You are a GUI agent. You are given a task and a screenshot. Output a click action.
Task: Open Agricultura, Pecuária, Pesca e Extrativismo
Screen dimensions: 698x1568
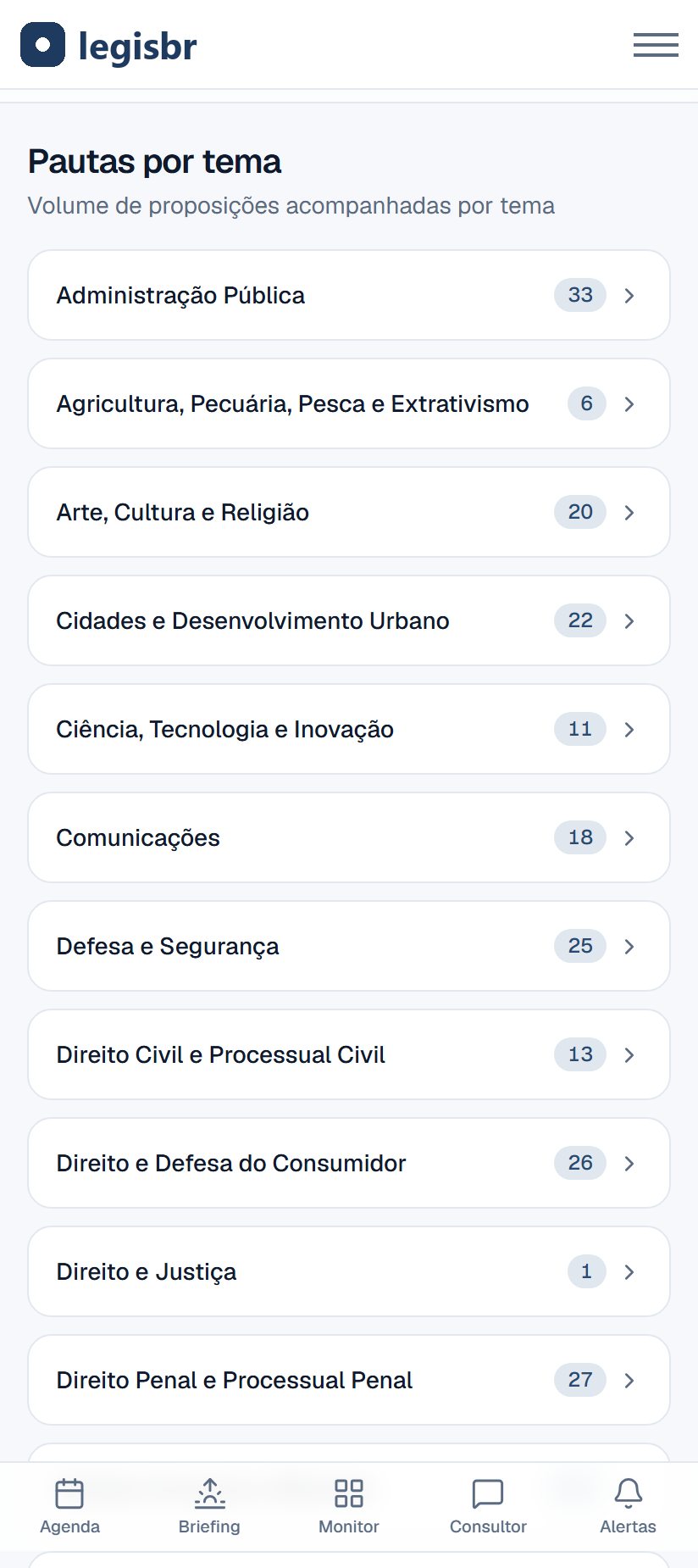pos(349,403)
